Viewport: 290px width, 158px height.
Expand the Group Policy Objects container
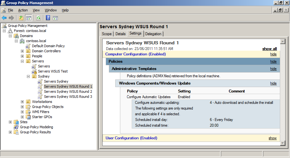22,107
